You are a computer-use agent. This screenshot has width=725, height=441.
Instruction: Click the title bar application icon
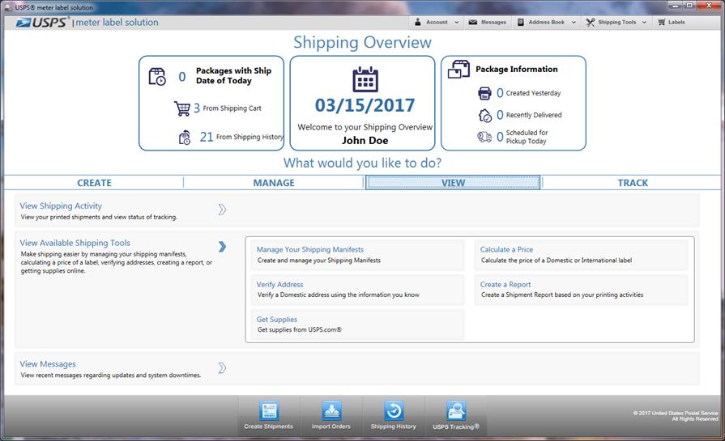click(8, 7)
